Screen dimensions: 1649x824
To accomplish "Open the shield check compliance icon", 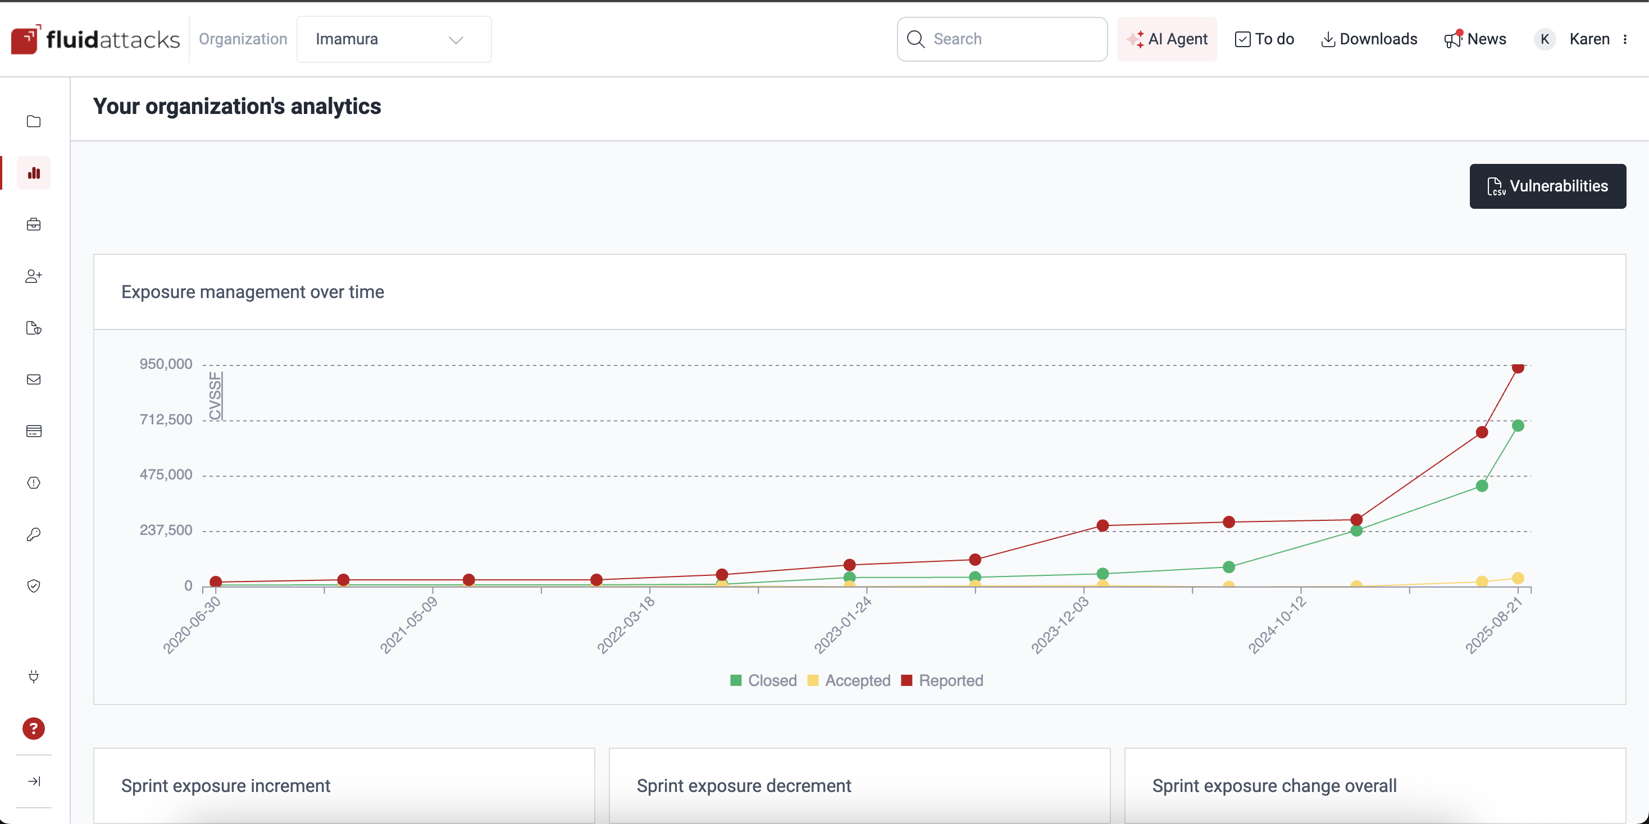I will (x=34, y=586).
